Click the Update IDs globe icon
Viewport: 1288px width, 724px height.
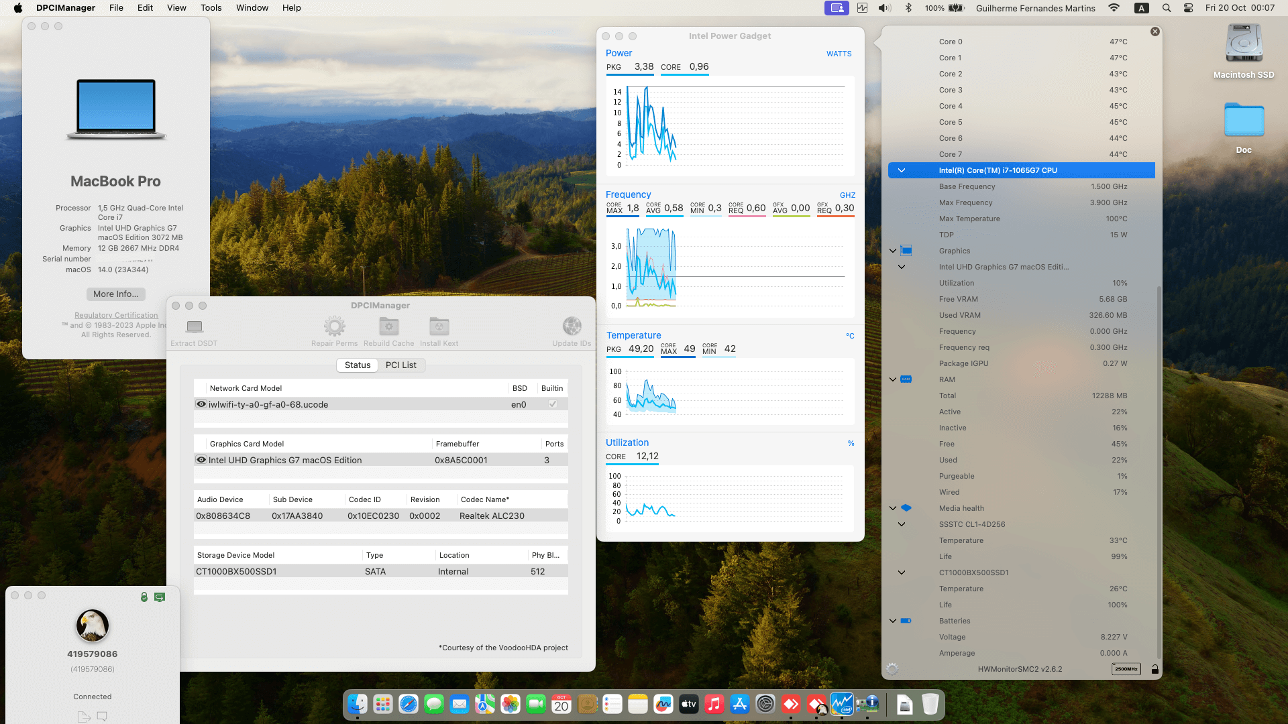pyautogui.click(x=572, y=327)
